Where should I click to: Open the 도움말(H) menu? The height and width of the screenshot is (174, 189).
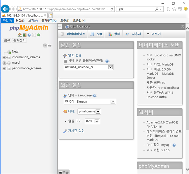(x=79, y=21)
